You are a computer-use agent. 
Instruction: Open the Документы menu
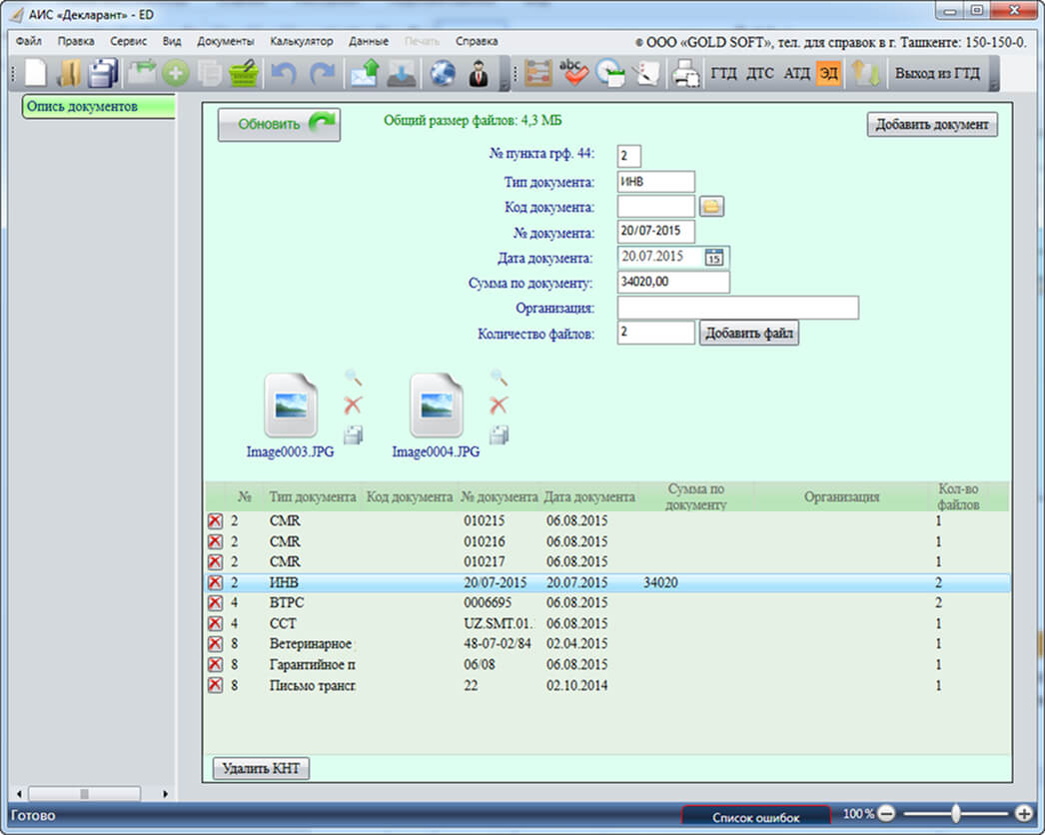click(225, 41)
